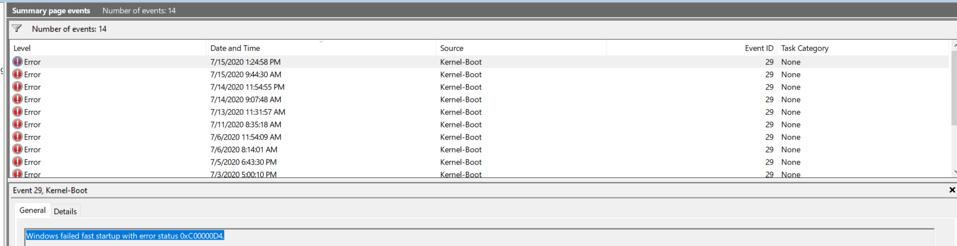Click error icon for 7/13/2020 11:31:57 AM event
Image resolution: width=957 pixels, height=246 pixels.
tap(17, 112)
